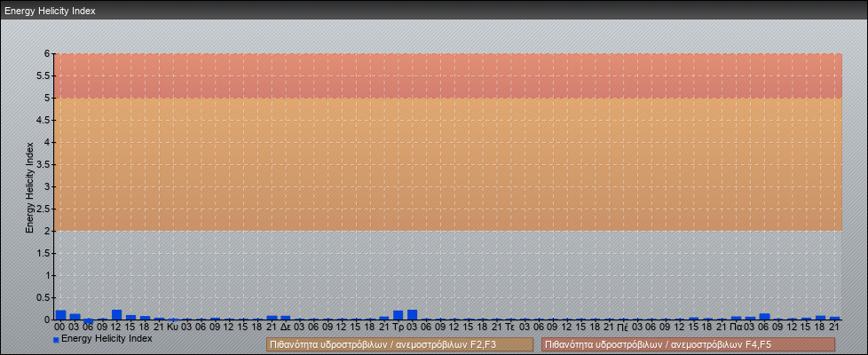Click the Πα day label on x-axis

tap(736, 327)
